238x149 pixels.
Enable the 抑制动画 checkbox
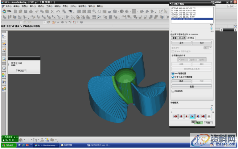pyautogui.click(x=173, y=91)
